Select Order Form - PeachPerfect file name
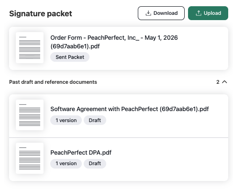 pyautogui.click(x=114, y=42)
